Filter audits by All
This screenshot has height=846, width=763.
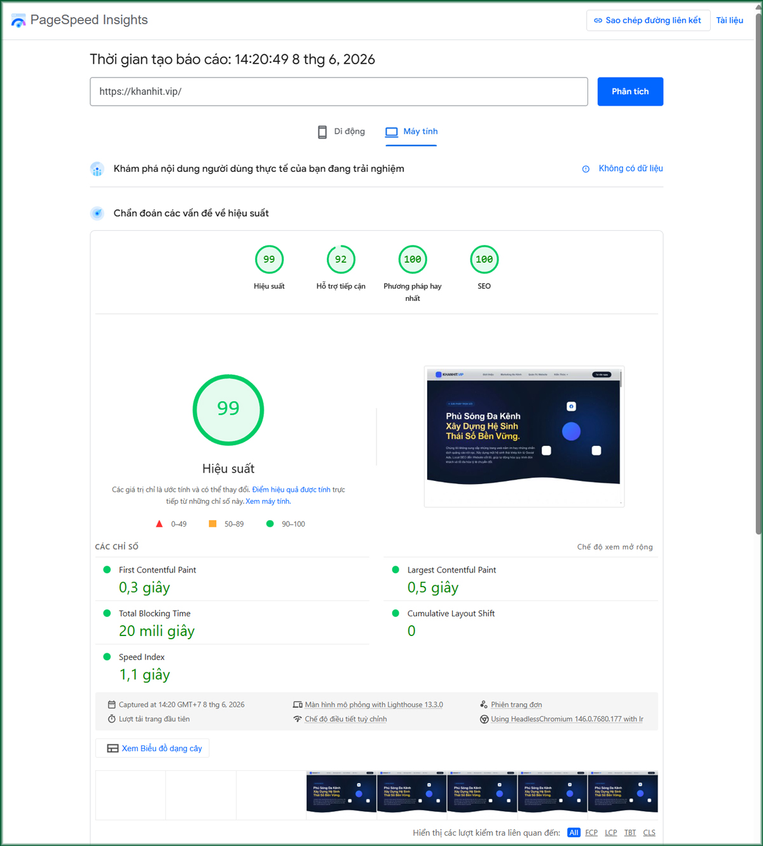click(574, 833)
